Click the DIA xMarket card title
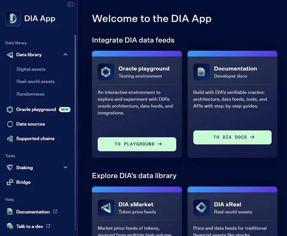Image resolution: width=287 pixels, height=236 pixels. tap(136, 204)
